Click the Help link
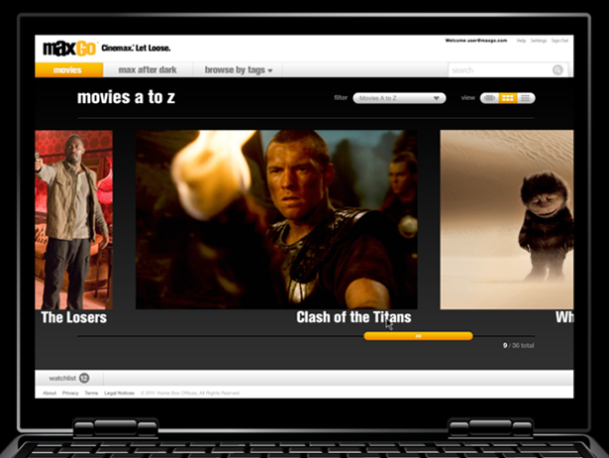Image resolution: width=609 pixels, height=458 pixels. pos(521,41)
